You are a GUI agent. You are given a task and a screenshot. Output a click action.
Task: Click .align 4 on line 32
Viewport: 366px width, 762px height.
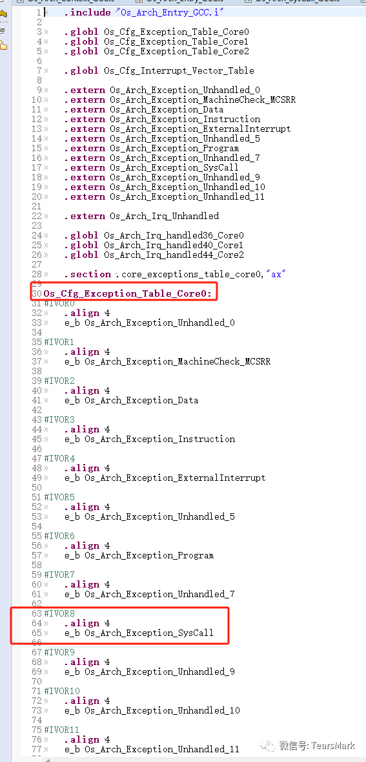(87, 313)
